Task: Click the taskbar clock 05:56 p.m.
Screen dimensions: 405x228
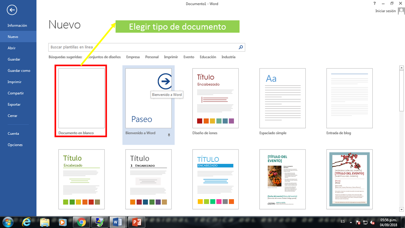Action: click(x=388, y=220)
